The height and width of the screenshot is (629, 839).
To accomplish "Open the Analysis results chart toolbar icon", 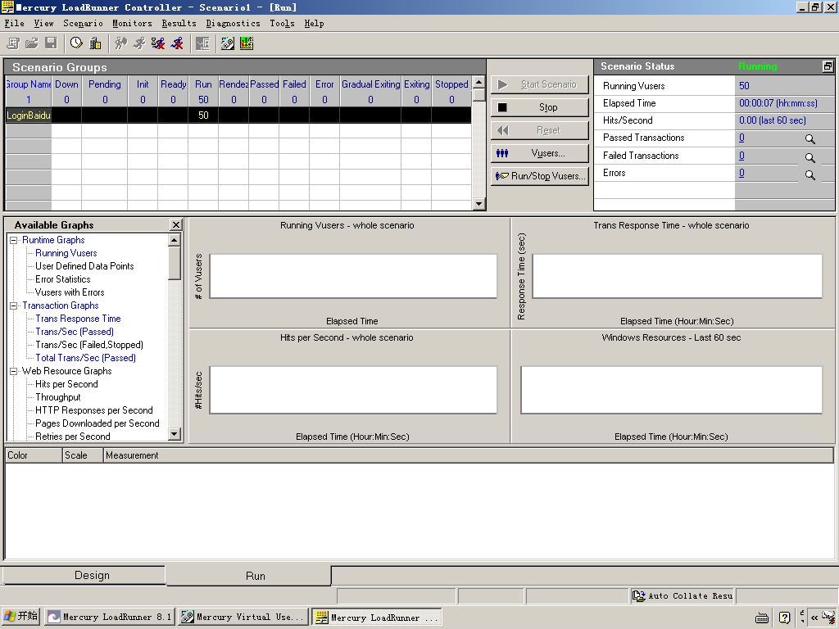I will coord(247,43).
